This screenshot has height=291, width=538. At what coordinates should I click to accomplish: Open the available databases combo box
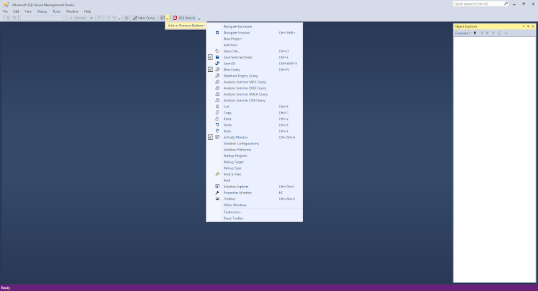tap(42, 18)
